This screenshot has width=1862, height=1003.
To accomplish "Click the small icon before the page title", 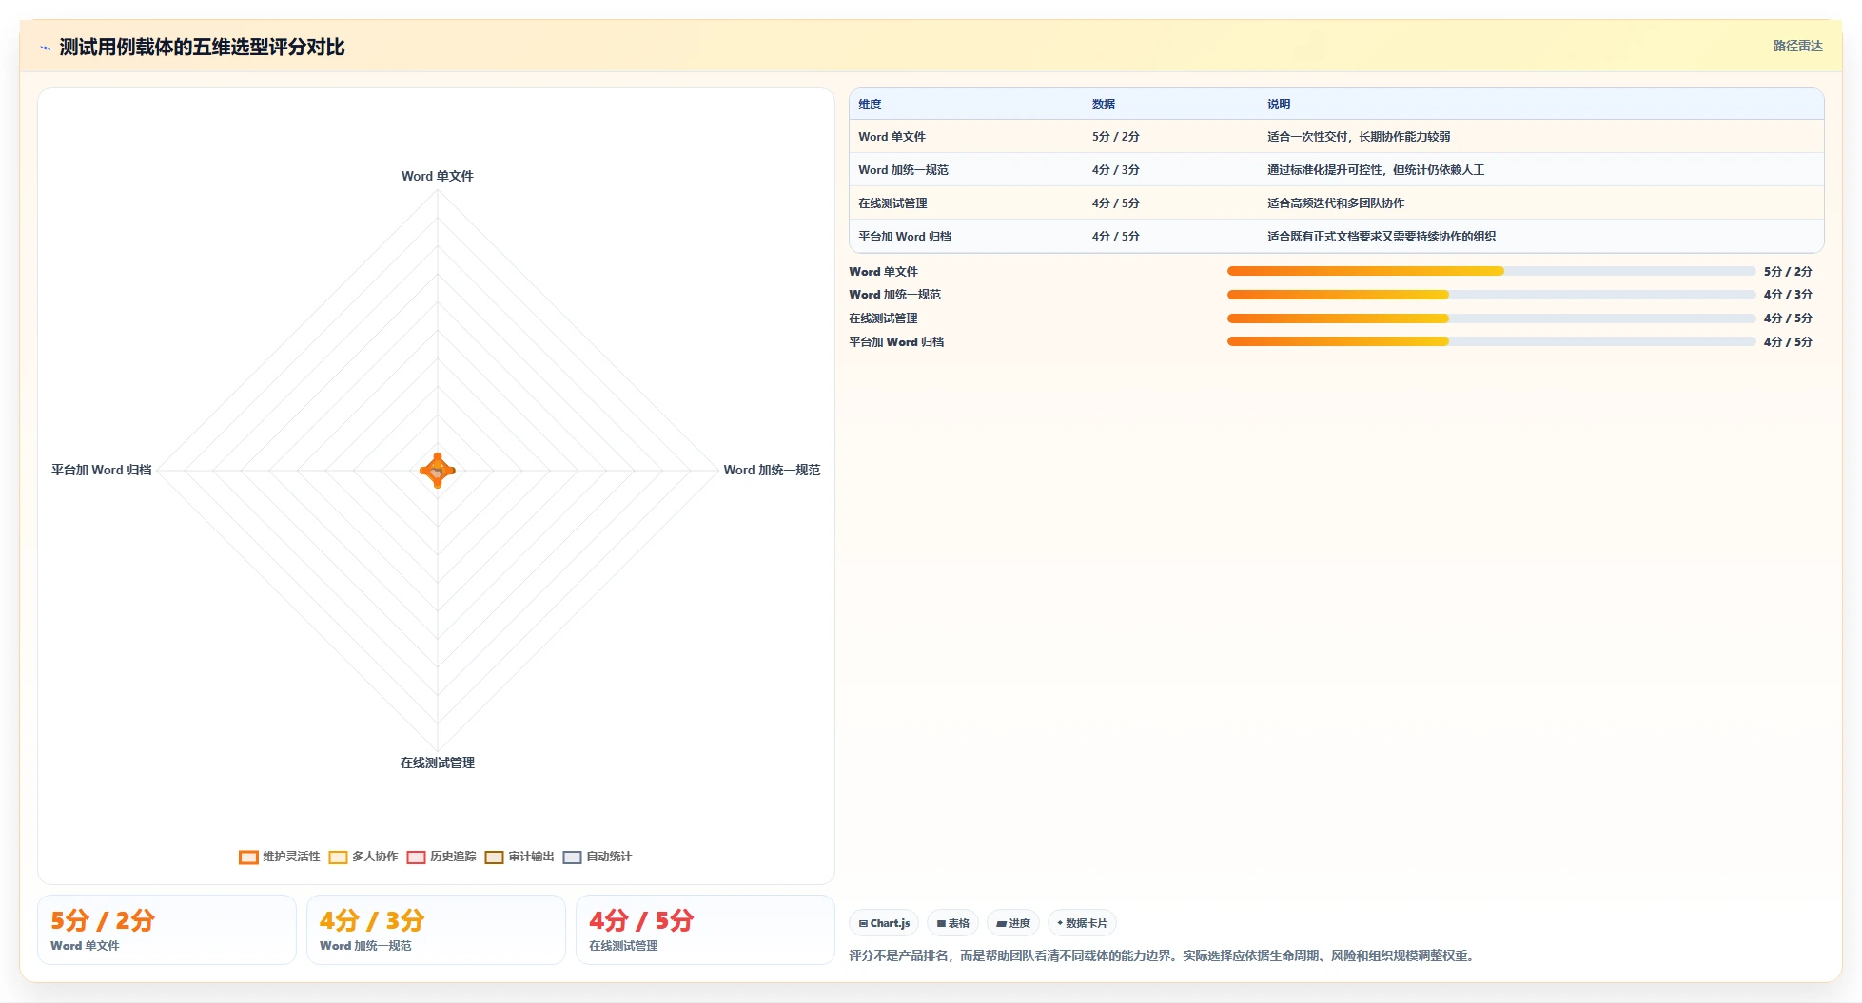I will pyautogui.click(x=45, y=48).
